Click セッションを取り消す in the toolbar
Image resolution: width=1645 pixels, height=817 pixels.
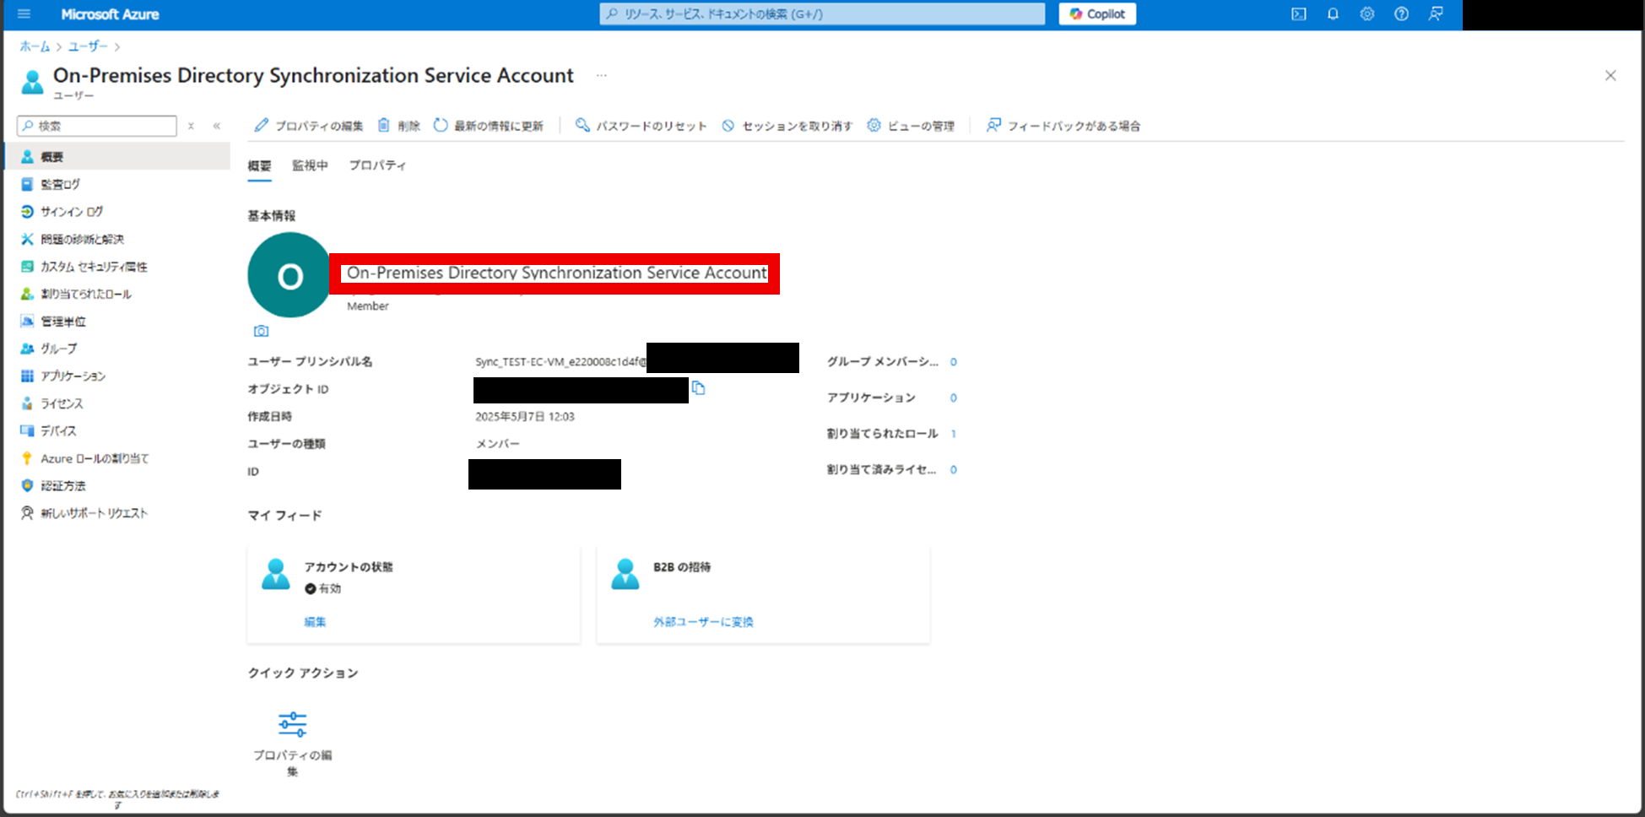click(x=787, y=126)
